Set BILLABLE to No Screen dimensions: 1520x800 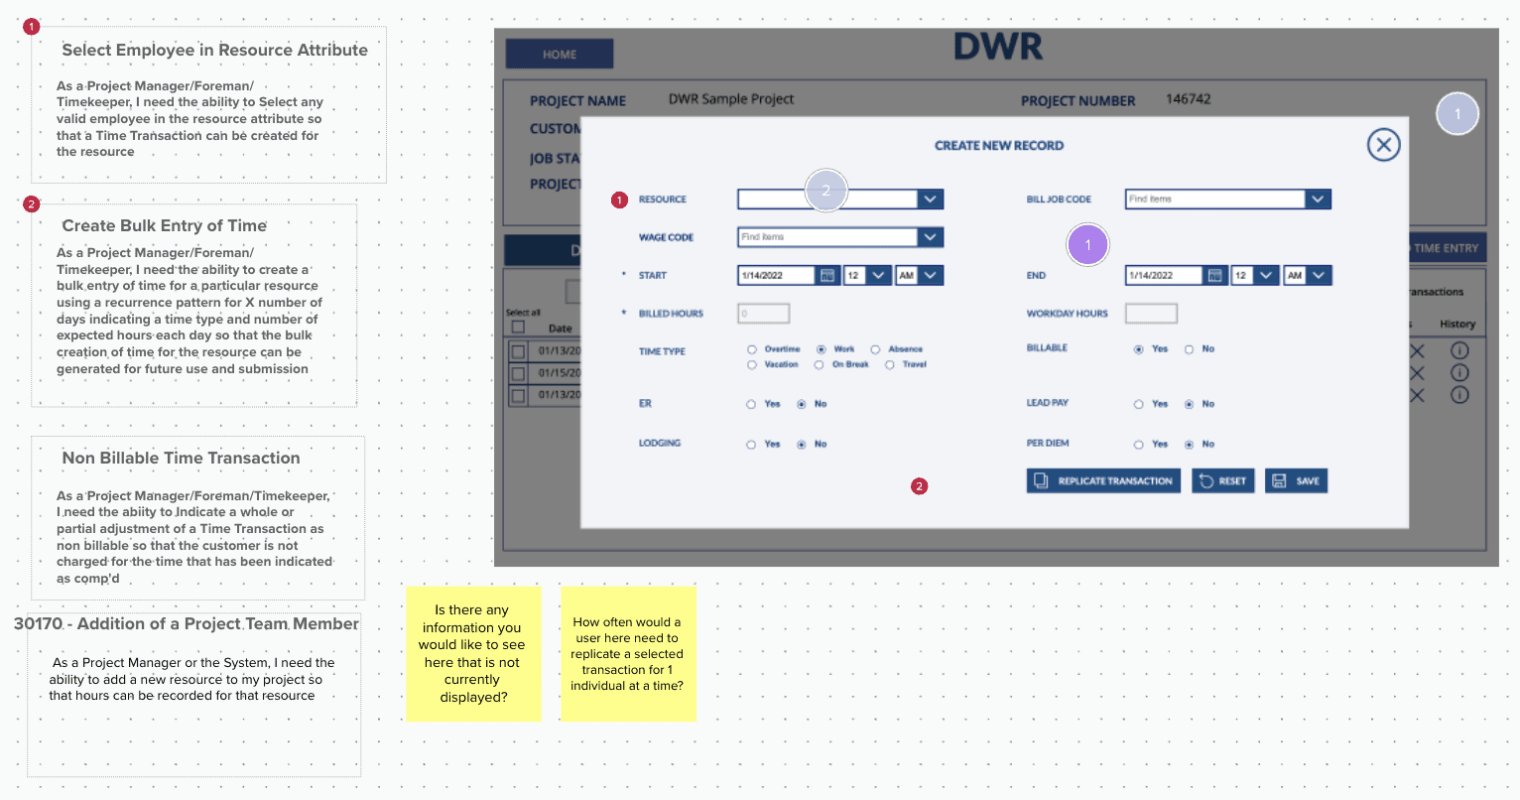[1189, 349]
